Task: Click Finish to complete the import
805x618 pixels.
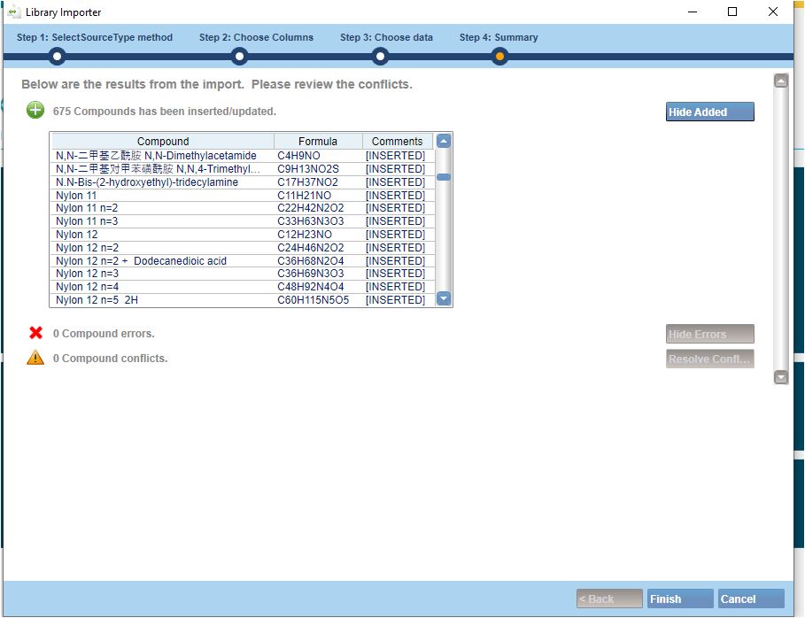Action: pyautogui.click(x=678, y=599)
